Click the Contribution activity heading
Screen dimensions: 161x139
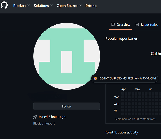[x=122, y=132]
